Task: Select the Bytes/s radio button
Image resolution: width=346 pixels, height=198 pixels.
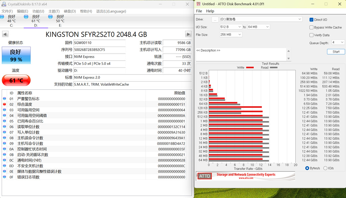Action: 307,168
